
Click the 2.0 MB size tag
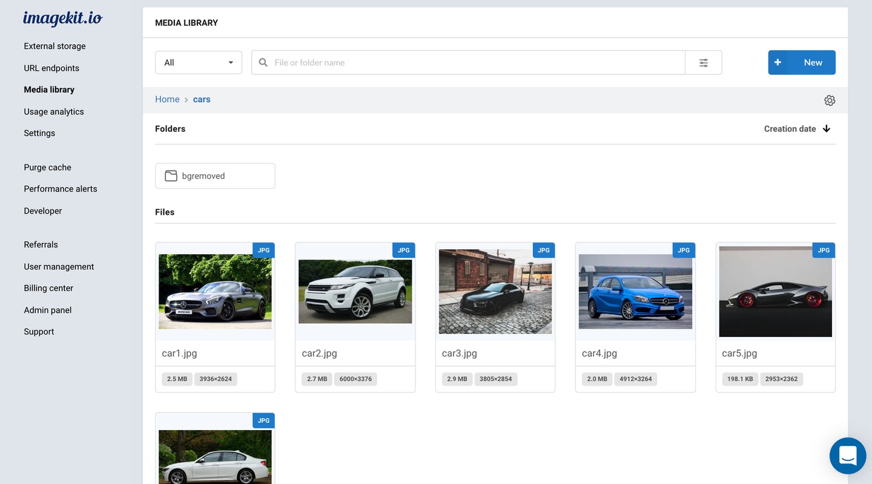(597, 379)
